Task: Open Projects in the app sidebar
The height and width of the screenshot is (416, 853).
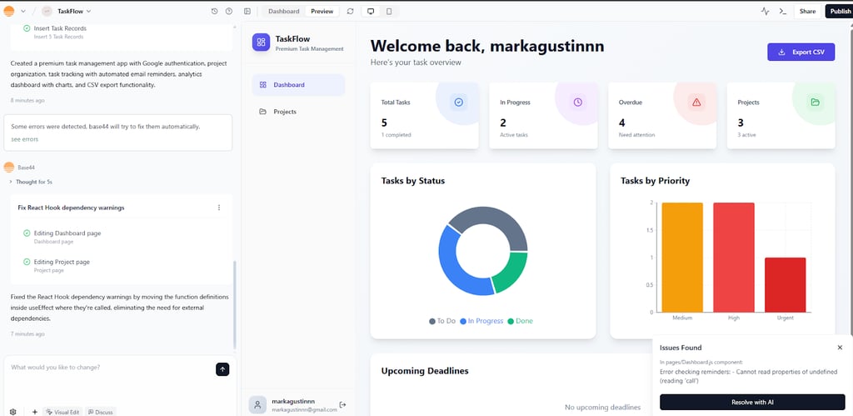Action: (298, 112)
